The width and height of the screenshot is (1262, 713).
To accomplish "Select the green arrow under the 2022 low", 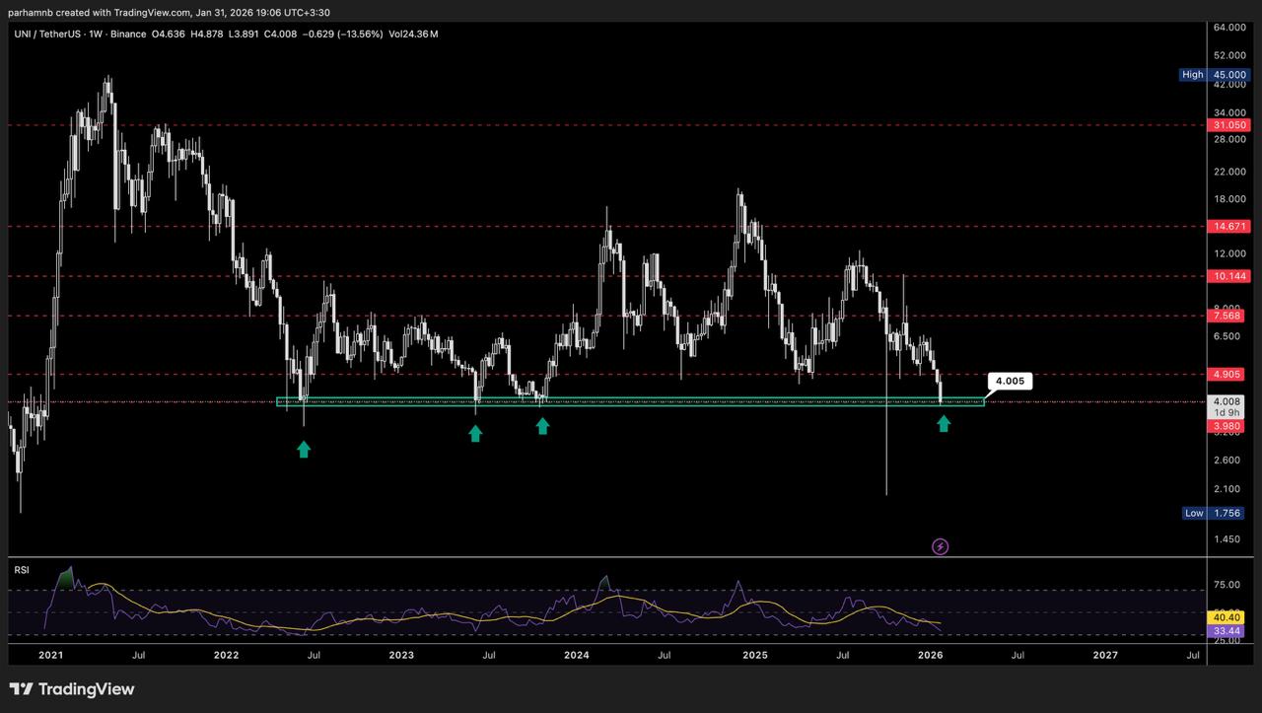I will click(x=304, y=449).
